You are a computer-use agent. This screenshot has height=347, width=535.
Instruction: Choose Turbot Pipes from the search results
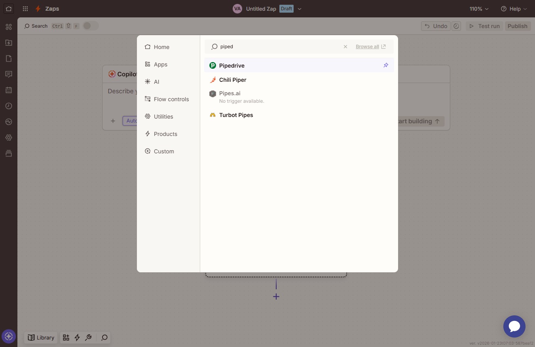(299, 115)
